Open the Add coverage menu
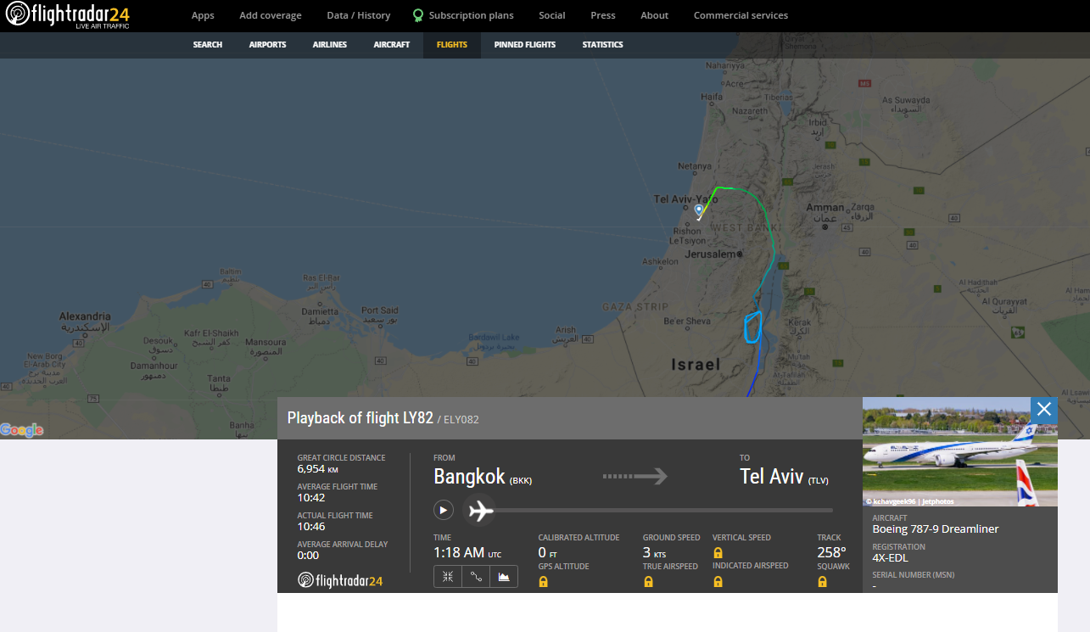Screen dimensions: 1090x632 (271, 15)
